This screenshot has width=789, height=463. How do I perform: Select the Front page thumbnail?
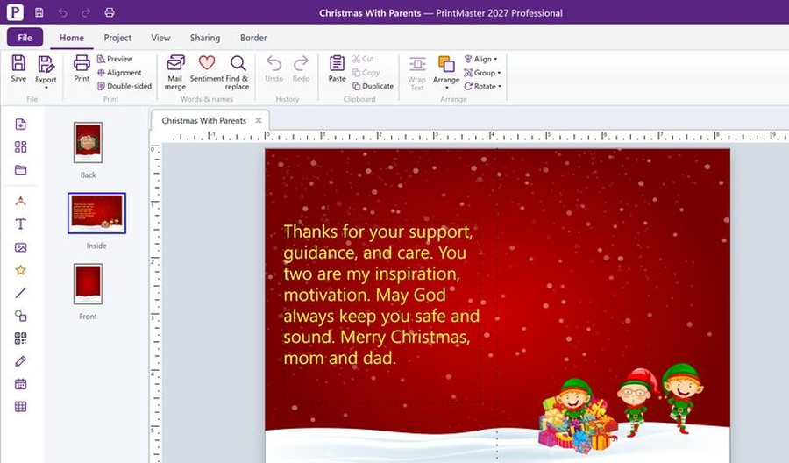point(88,284)
